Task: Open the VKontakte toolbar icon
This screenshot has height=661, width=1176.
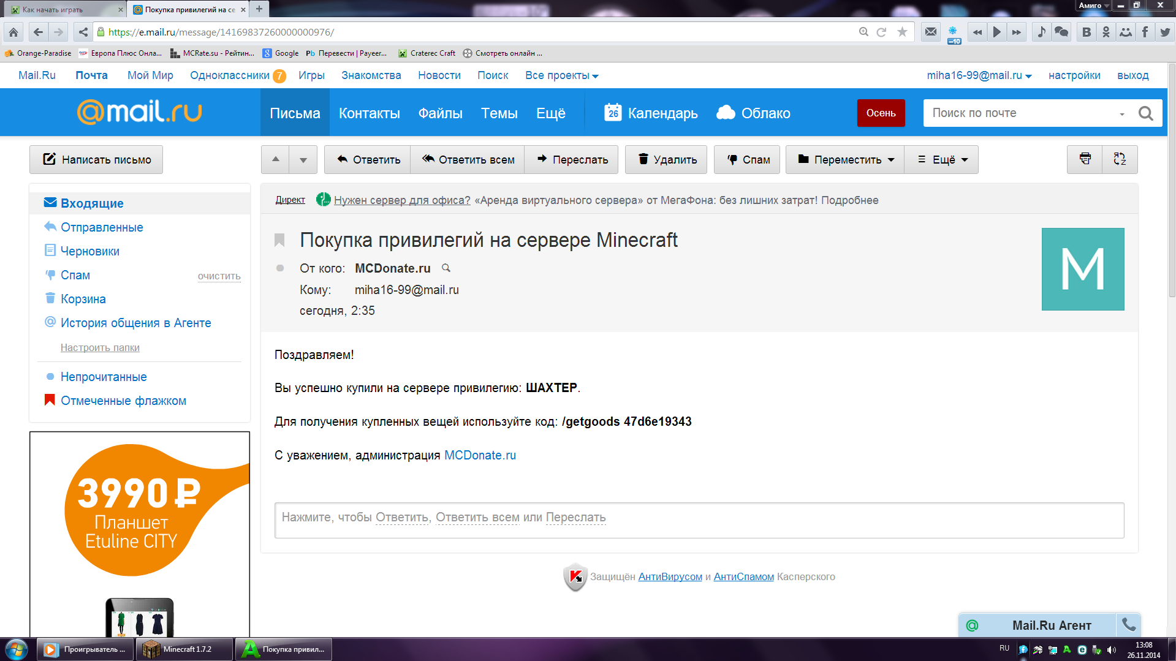Action: coord(1087,32)
